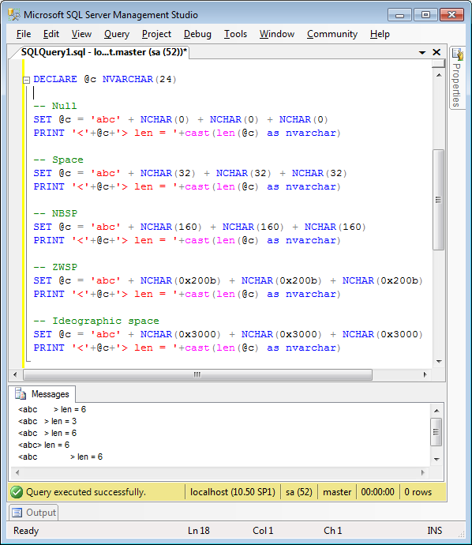Image resolution: width=472 pixels, height=545 pixels.
Task: Maximize the Management Studio window
Action: (425, 15)
